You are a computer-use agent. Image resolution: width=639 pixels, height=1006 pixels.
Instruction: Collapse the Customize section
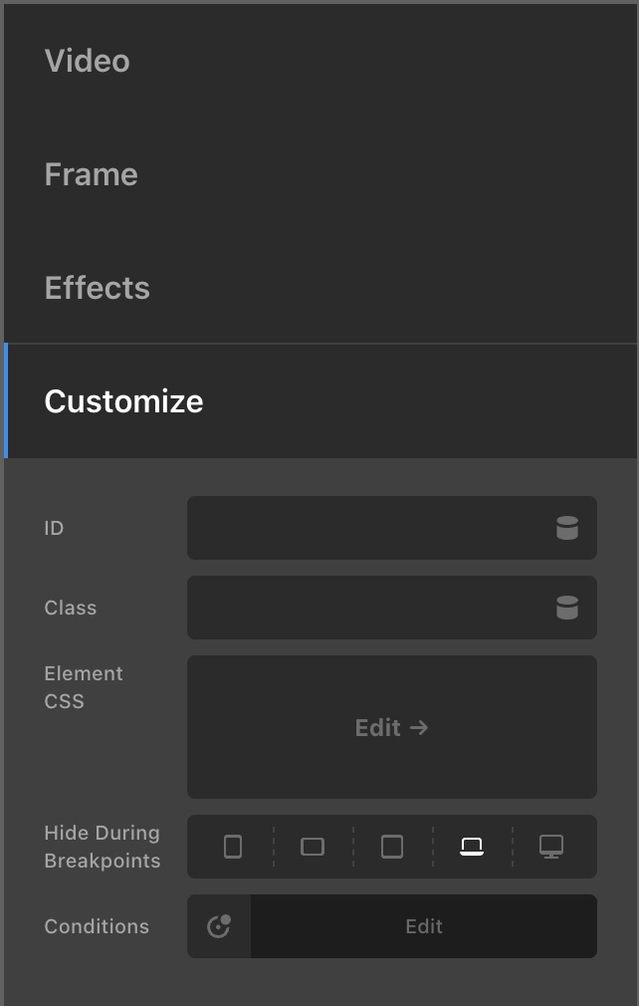124,401
